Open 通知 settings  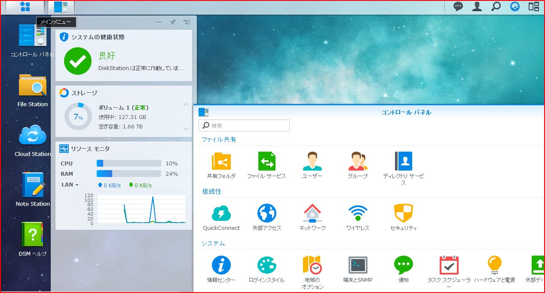[403, 269]
